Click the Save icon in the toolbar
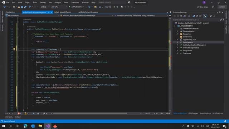 point(22,7)
